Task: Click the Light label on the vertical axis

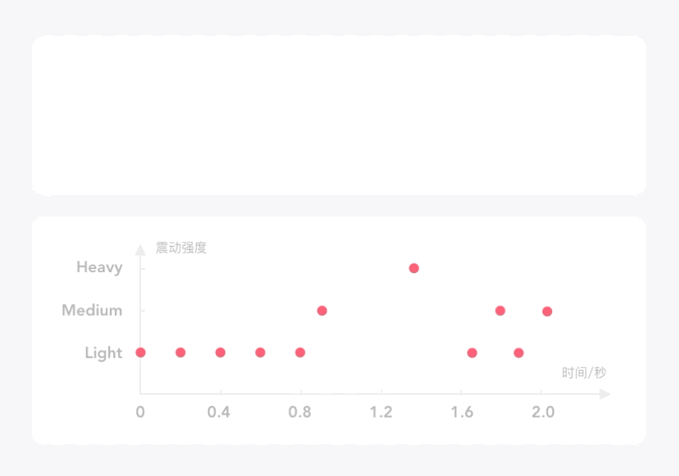Action: point(104,353)
